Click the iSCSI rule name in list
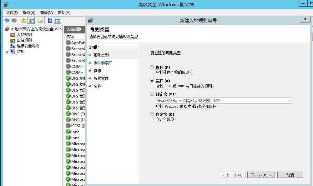Image resolution: width=313 pixels, height=186 pixels. 78,126
